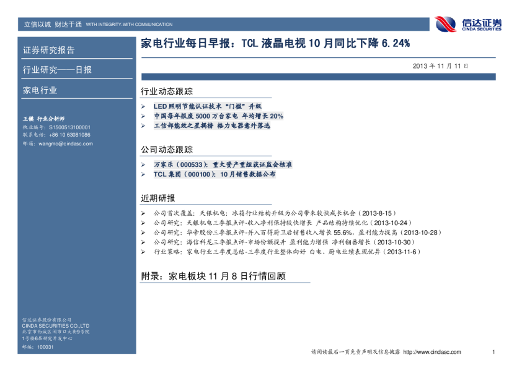Select the 证券研究报告 sidebar heading
This screenshot has width=522, height=368.
[48, 50]
